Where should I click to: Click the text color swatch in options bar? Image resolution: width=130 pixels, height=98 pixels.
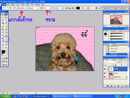78,8
